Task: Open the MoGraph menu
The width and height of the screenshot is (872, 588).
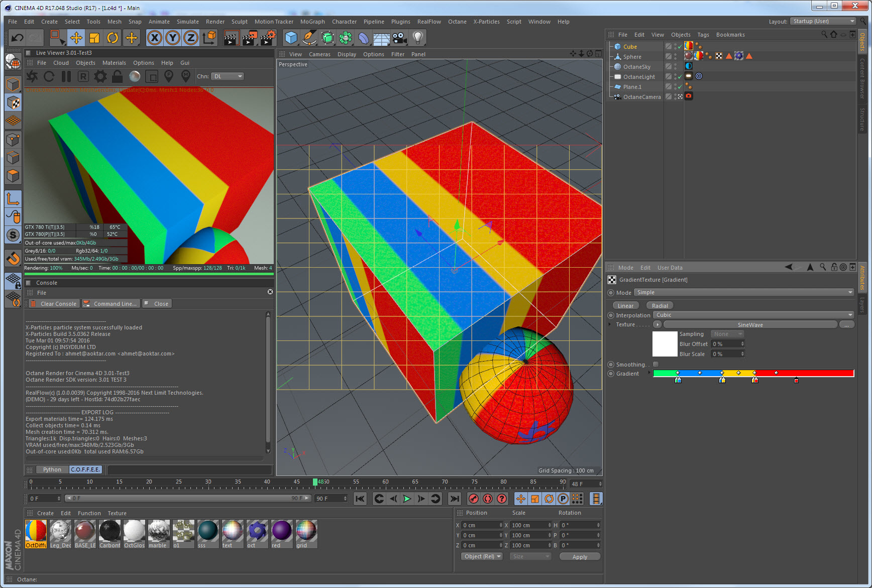Action: pos(312,22)
